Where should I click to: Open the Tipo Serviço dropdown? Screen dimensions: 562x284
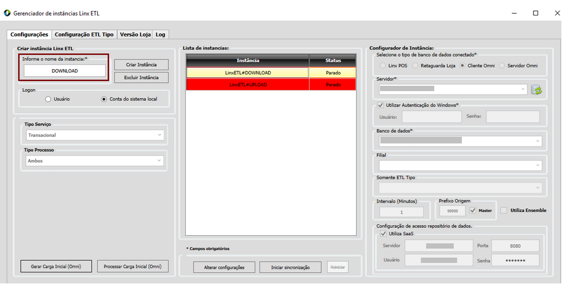(95, 135)
